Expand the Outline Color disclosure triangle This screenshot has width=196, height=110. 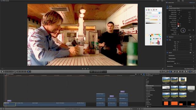[x=169, y=24]
